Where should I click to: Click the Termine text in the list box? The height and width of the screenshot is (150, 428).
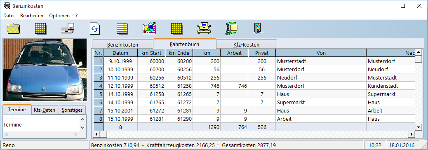(x=12, y=124)
